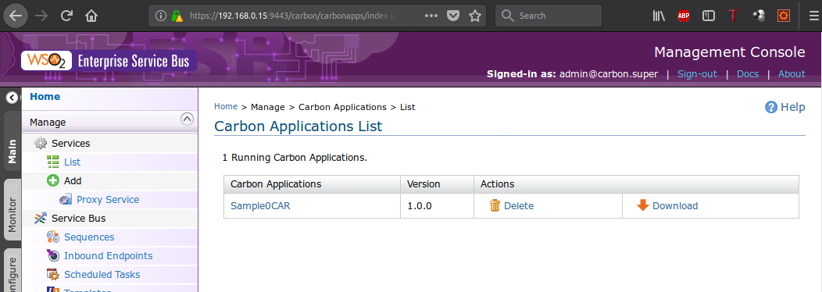Click the Inbound Endpoints icon

[53, 256]
